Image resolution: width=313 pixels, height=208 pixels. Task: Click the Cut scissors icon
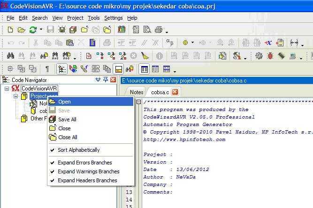(36, 43)
